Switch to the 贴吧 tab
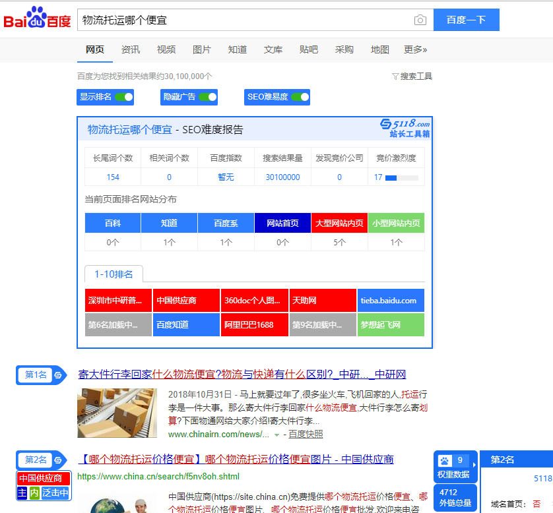553x513 pixels. coord(309,49)
